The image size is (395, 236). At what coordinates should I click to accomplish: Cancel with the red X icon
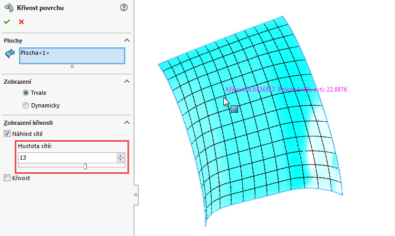[21, 22]
